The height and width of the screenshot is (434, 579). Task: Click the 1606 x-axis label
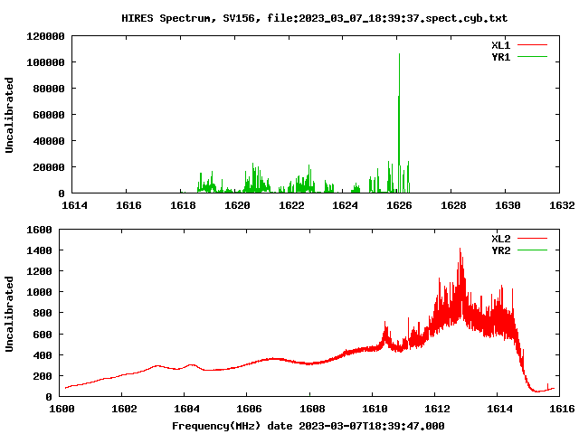[x=250, y=409]
